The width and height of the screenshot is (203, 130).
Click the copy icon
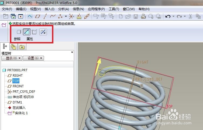coord(198,16)
